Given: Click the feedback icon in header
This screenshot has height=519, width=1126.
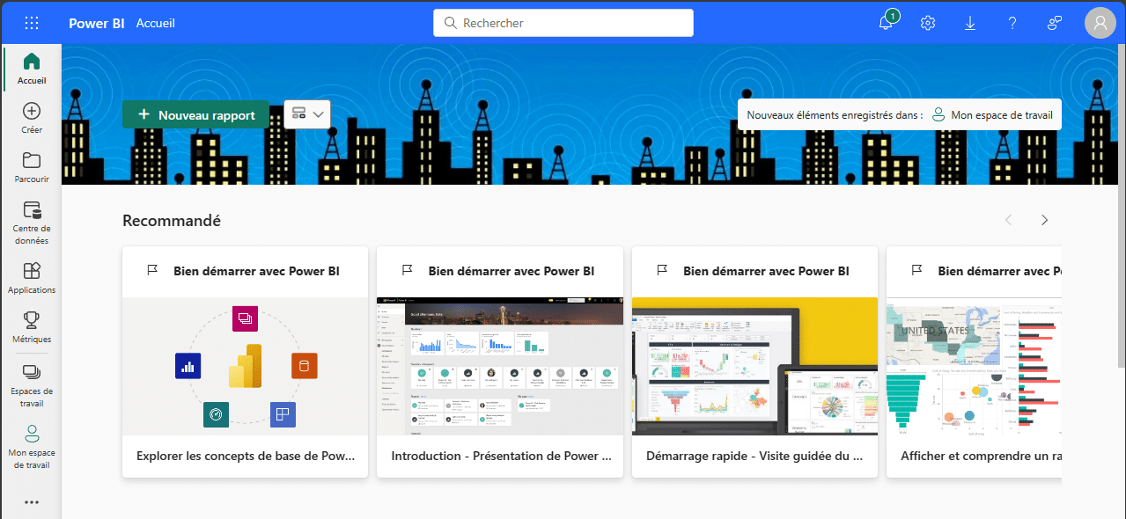Looking at the screenshot, I should [x=1055, y=23].
